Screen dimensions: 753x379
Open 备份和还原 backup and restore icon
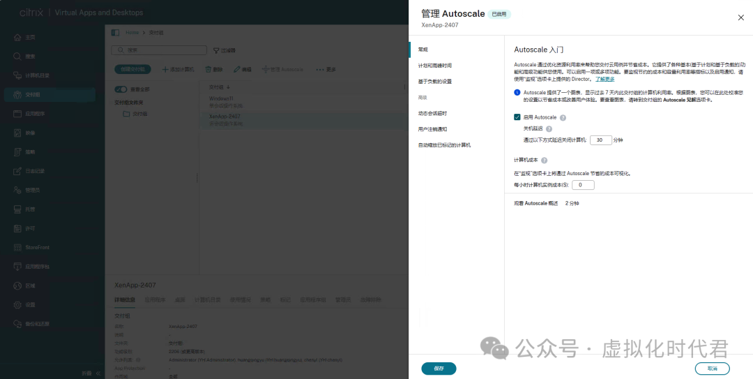point(17,324)
